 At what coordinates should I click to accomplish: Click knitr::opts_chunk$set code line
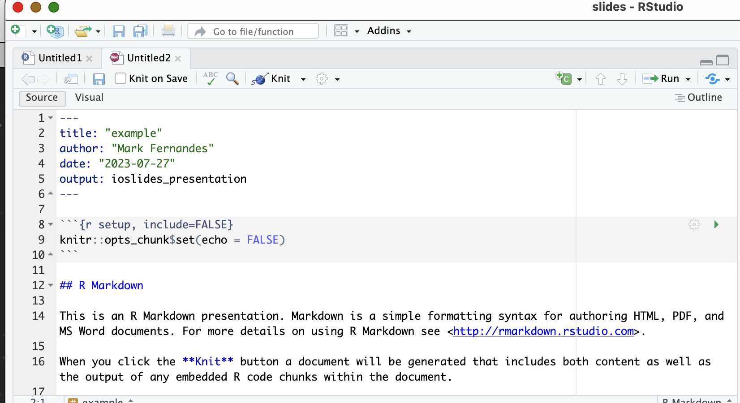172,240
